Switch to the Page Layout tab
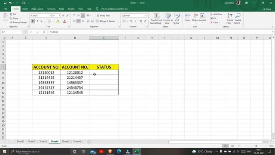 37,9
